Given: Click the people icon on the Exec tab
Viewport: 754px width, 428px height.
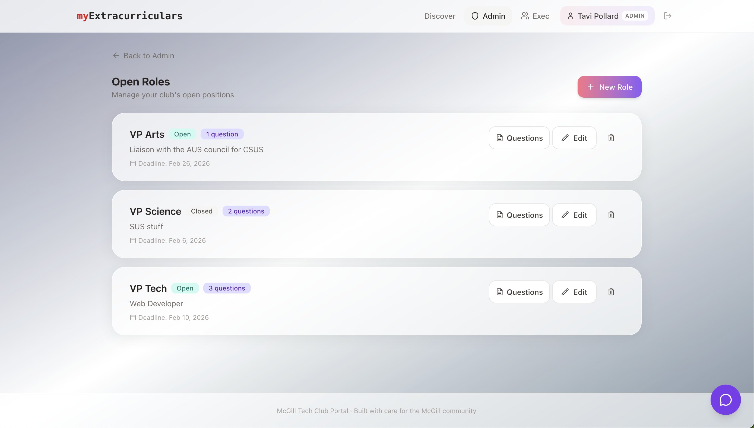Looking at the screenshot, I should click(525, 16).
